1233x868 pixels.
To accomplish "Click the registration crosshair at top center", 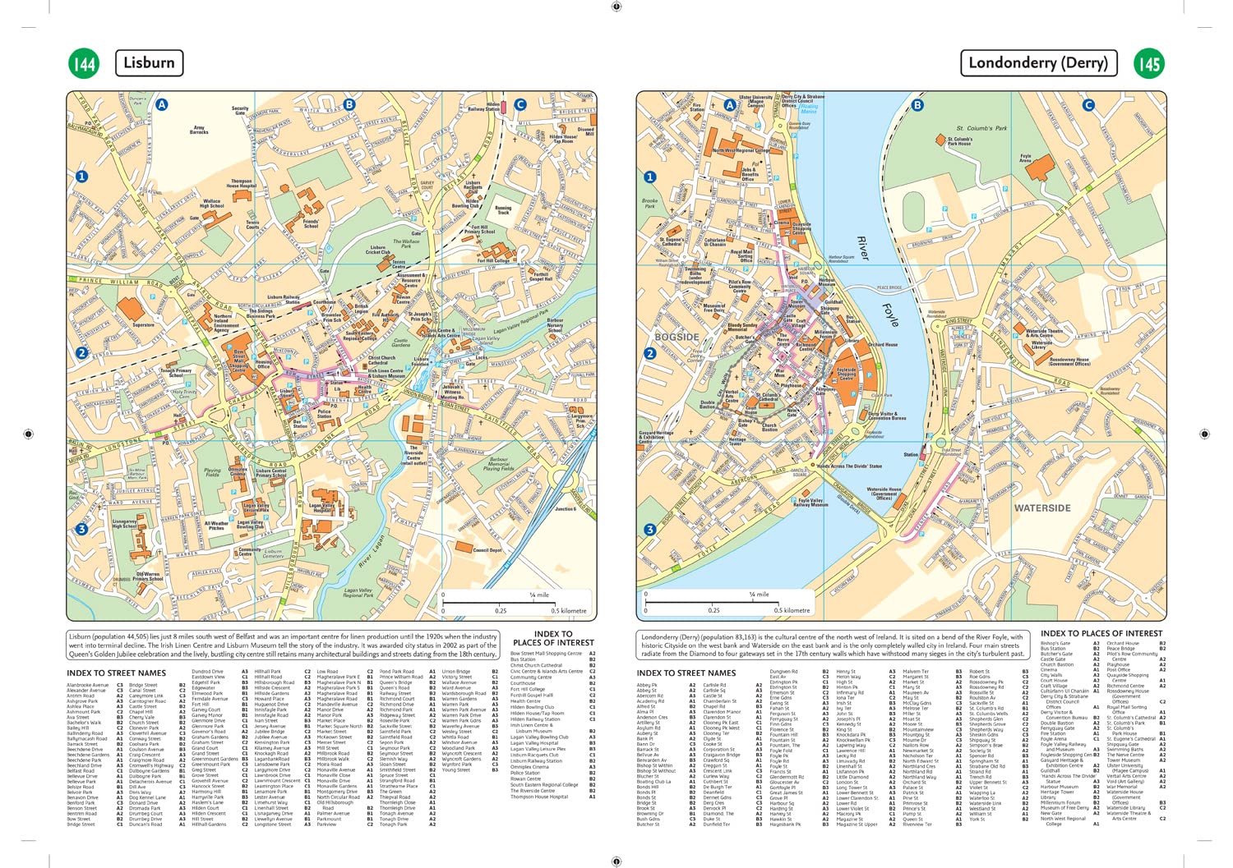I will pos(616,7).
